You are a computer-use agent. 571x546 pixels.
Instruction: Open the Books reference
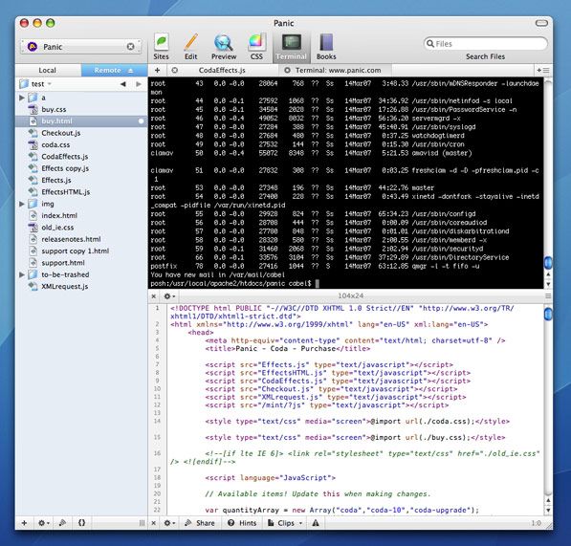coord(326,47)
